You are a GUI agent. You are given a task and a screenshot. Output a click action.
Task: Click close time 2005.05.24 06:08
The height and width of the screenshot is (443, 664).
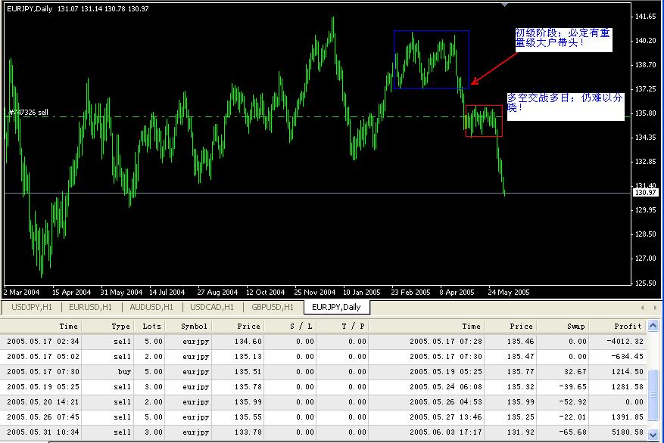[446, 387]
